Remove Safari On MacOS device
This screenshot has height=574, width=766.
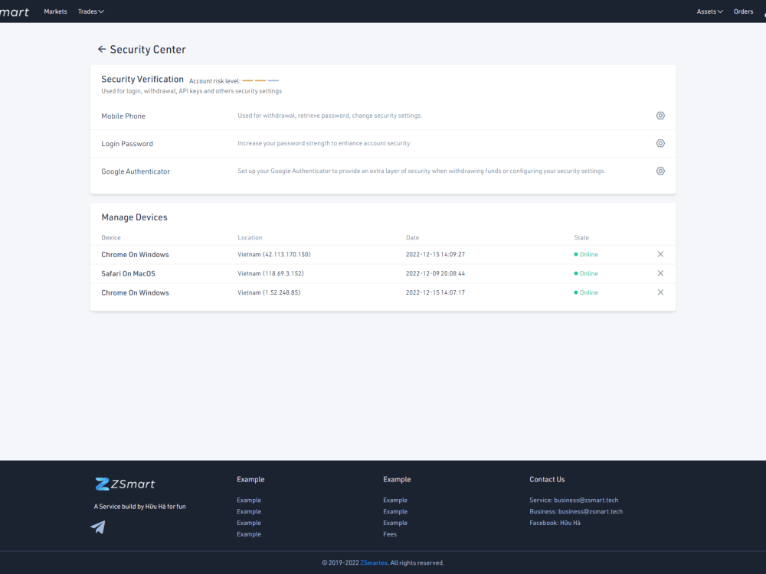click(660, 273)
